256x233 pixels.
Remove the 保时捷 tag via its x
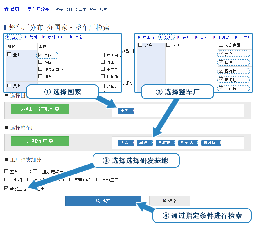click(x=220, y=143)
